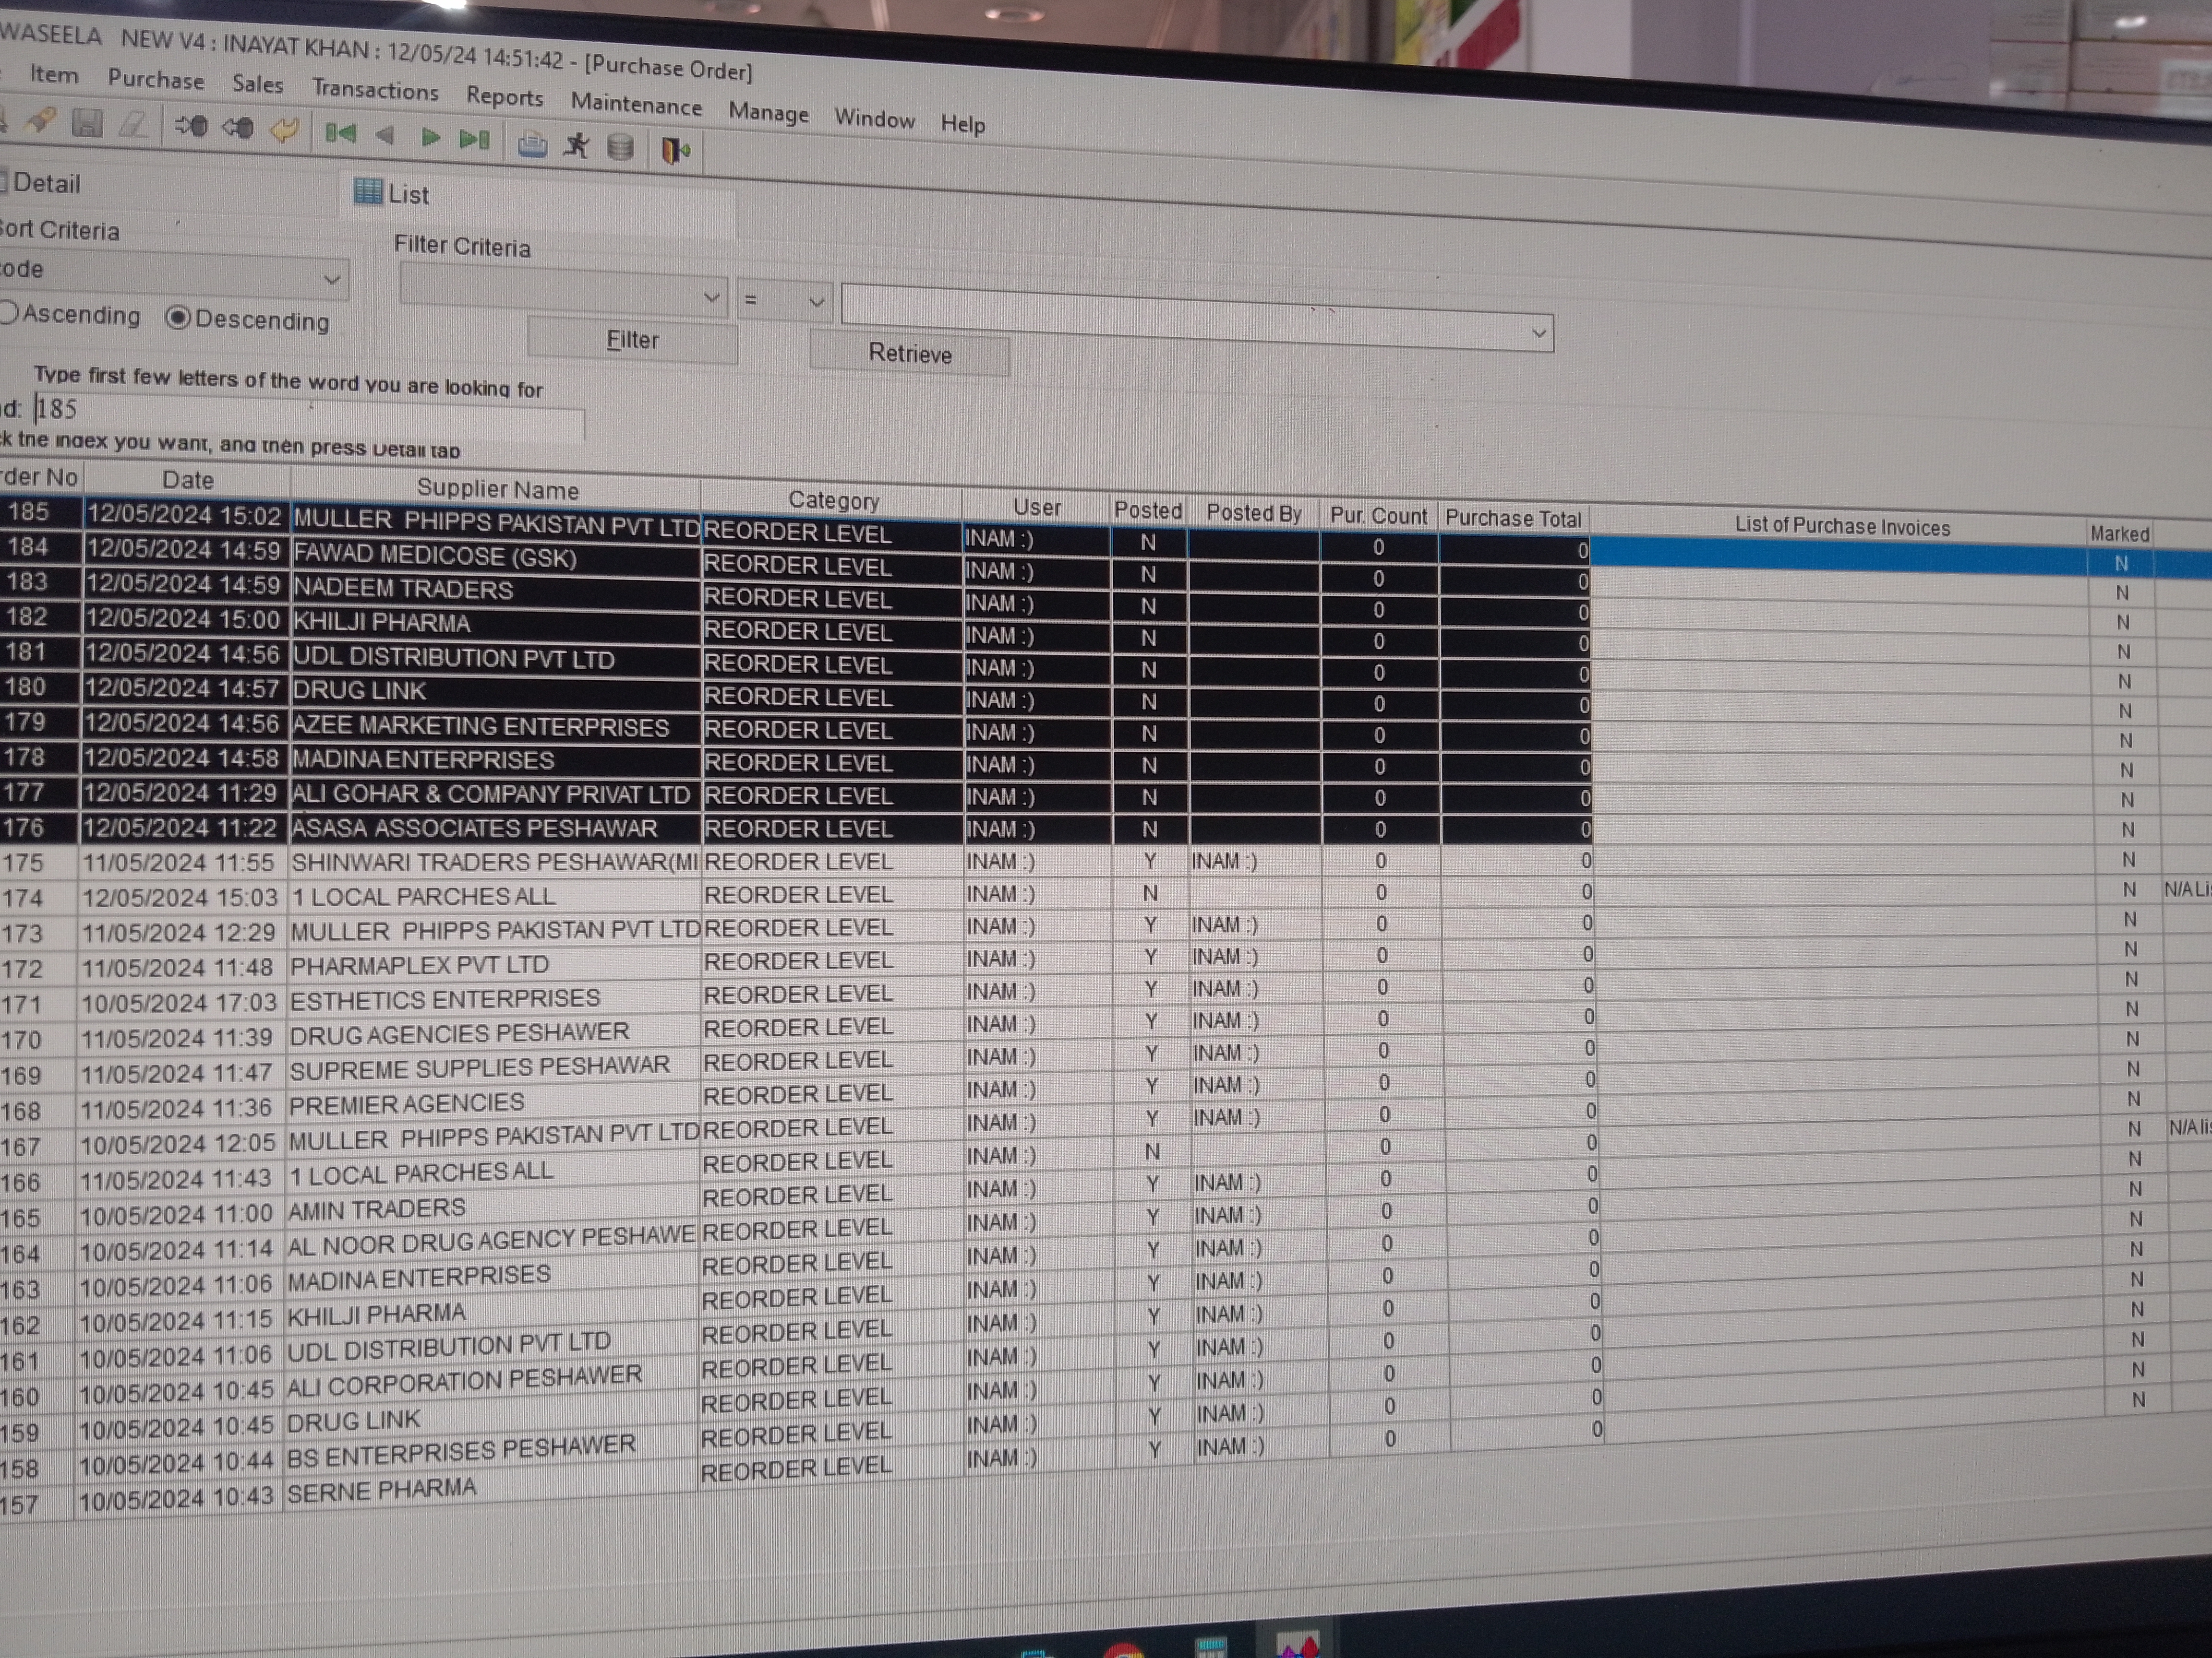Switch to the Detail tab

point(46,183)
